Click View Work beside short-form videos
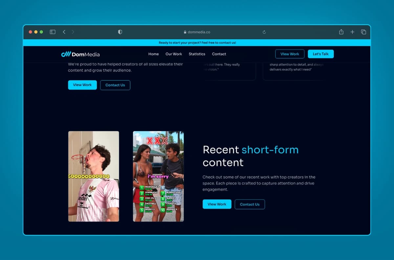Viewport: 394px width, 260px height. 217,204
